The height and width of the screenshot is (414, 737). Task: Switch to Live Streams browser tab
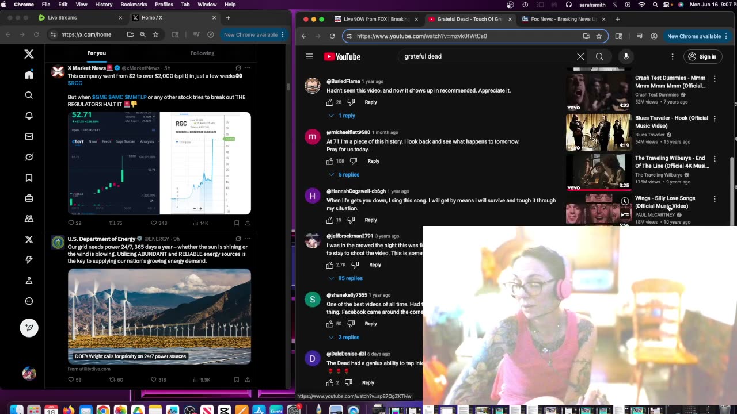(81, 18)
